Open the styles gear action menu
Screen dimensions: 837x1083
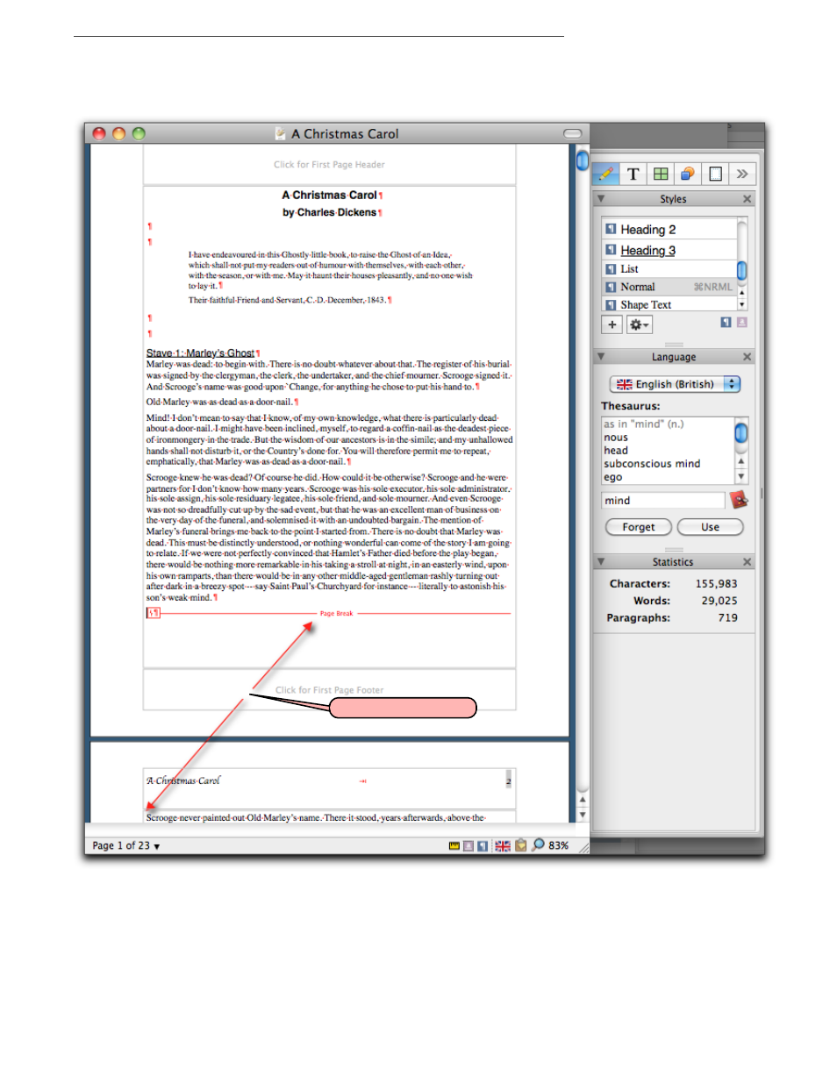tap(639, 324)
